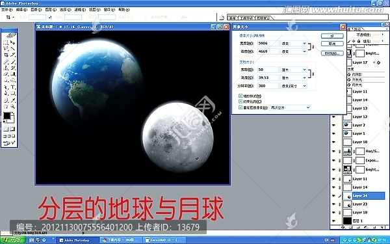The width and height of the screenshot is (390, 244).
Task: Select the Hand tool
Action: tap(6, 107)
